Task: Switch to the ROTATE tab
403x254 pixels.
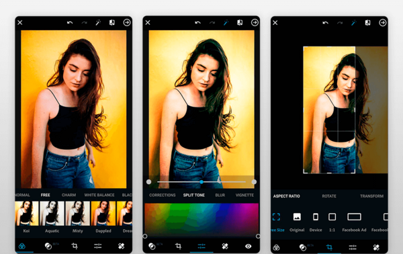Action: [329, 196]
